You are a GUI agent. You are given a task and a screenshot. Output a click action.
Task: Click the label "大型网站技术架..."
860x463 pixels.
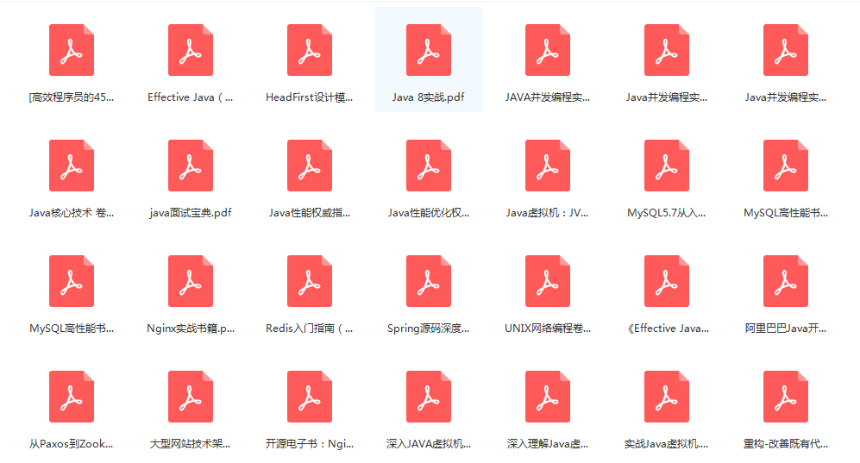[191, 444]
